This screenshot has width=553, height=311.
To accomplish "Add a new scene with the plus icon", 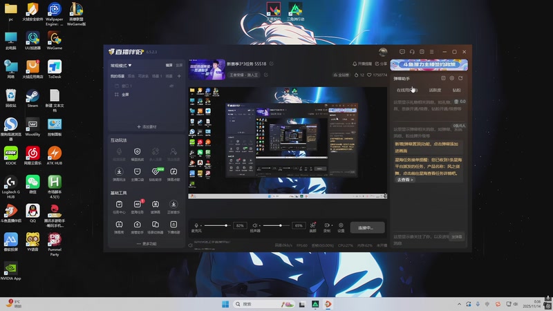I will pos(179,76).
